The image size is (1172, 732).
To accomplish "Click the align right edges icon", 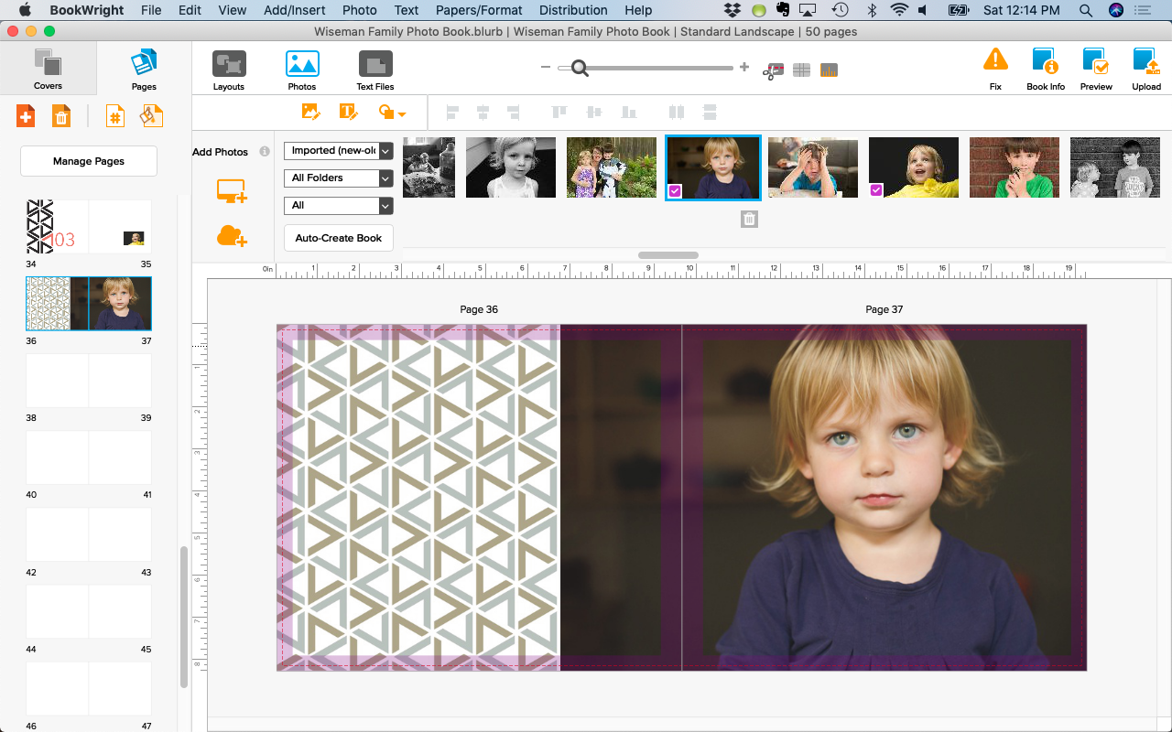I will click(x=513, y=112).
